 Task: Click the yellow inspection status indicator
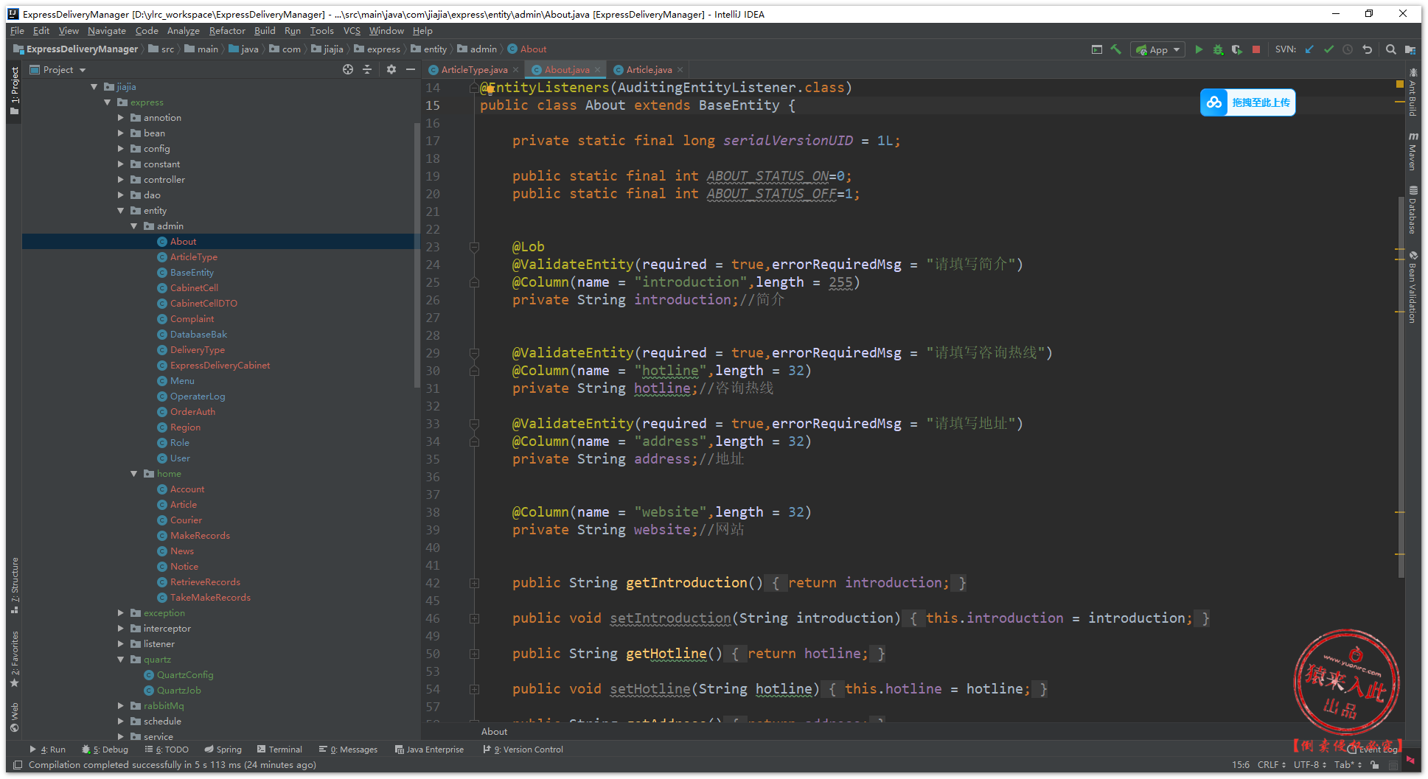click(x=1400, y=85)
